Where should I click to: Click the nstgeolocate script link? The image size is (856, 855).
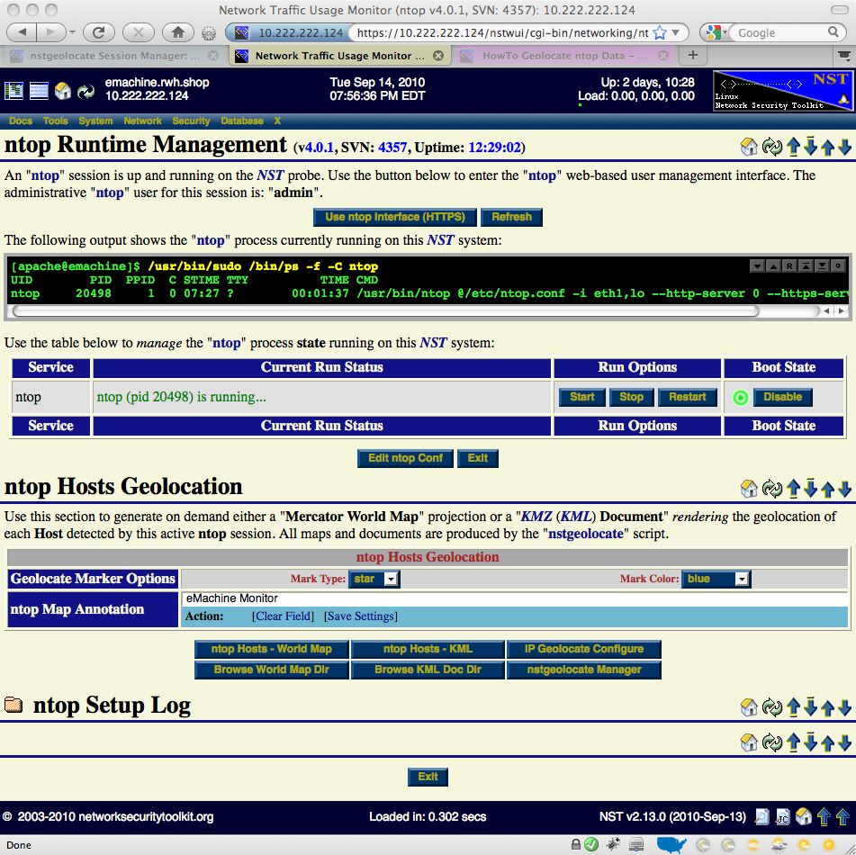[x=586, y=534]
